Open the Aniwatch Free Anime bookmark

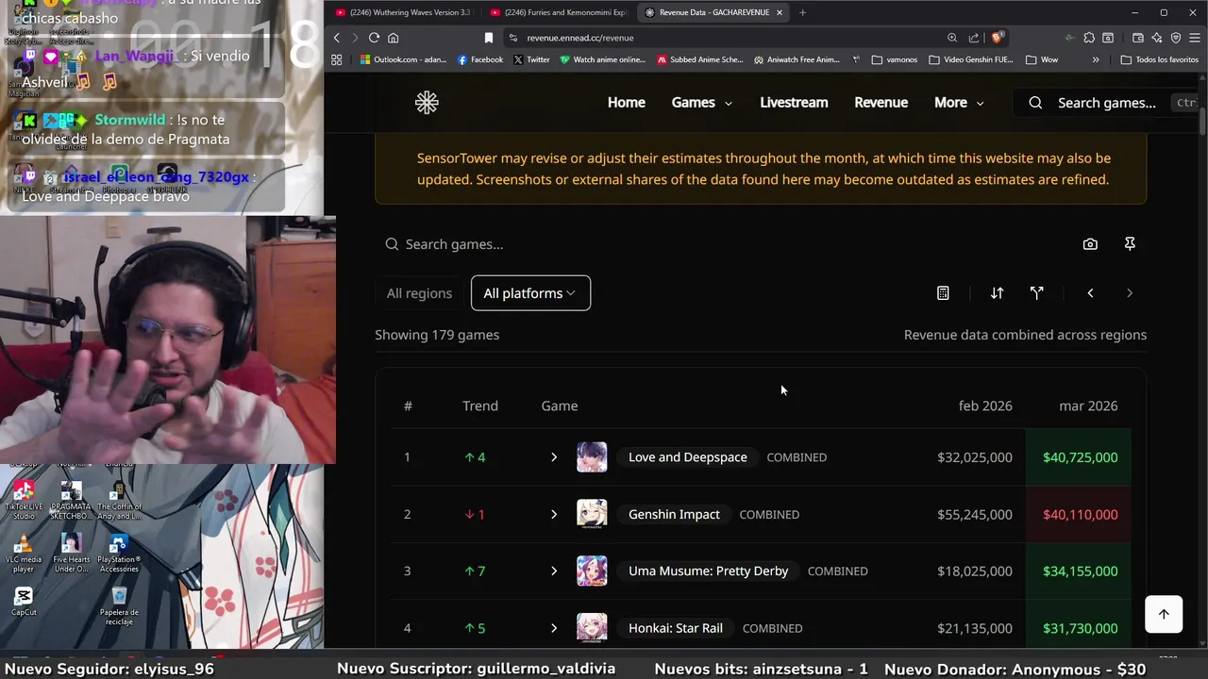(797, 59)
